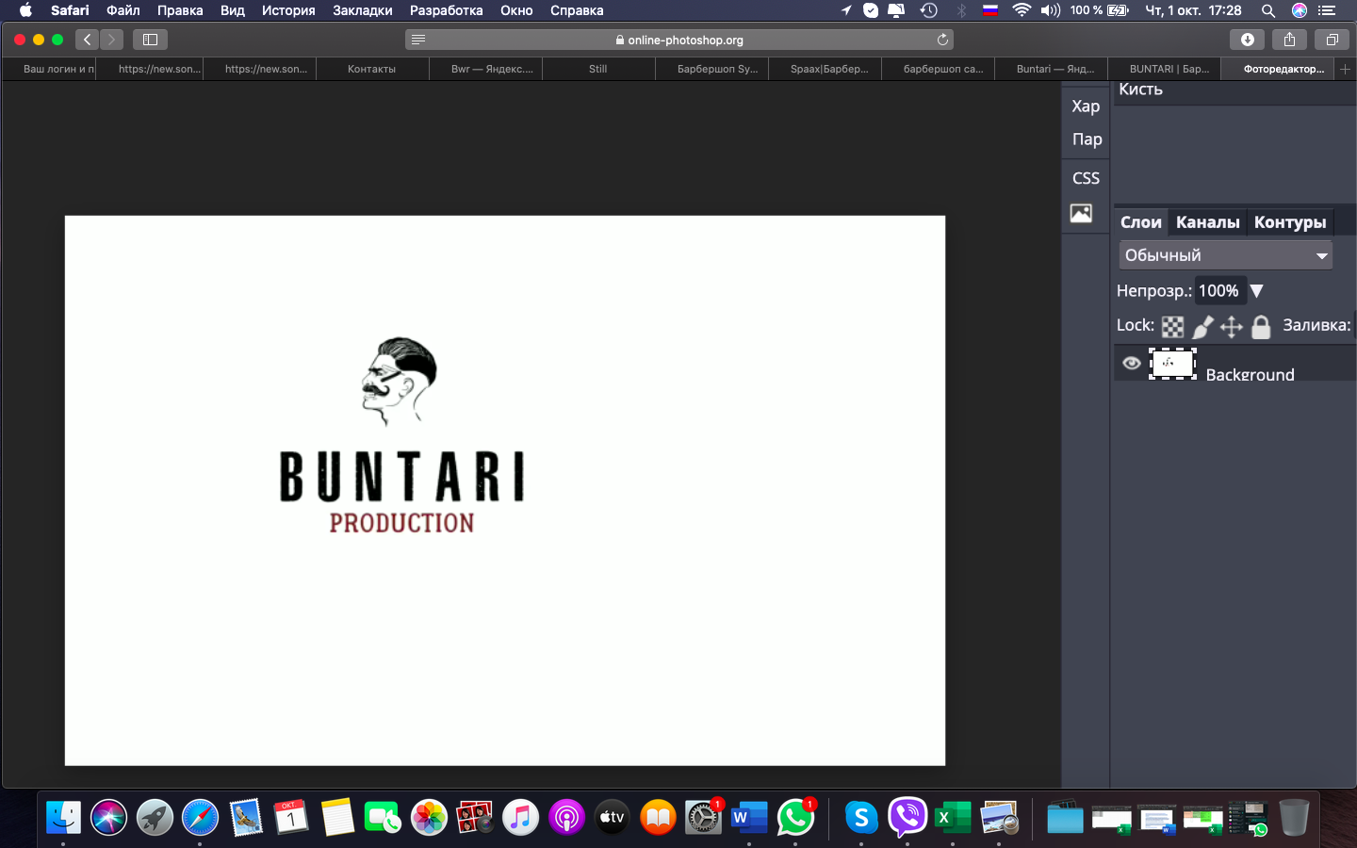The height and width of the screenshot is (848, 1357).
Task: Expand the opacity slider arrow
Action: 1256,291
